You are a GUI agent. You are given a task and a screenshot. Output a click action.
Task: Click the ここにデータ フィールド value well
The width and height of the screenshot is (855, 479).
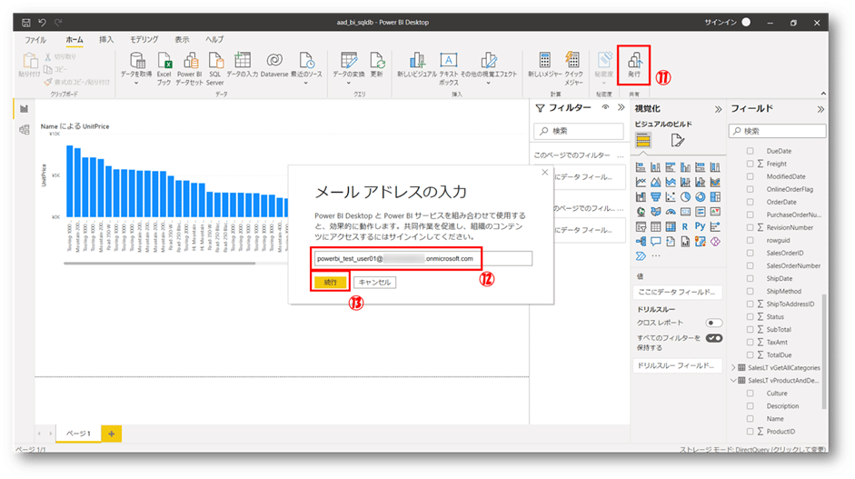pyautogui.click(x=677, y=292)
